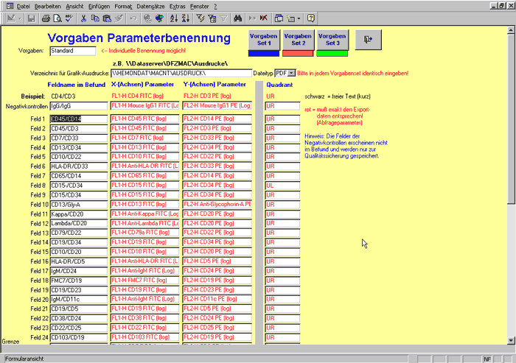Click the exit door button beside Vorgaben Set 3
The height and width of the screenshot is (363, 516).
pos(369,40)
